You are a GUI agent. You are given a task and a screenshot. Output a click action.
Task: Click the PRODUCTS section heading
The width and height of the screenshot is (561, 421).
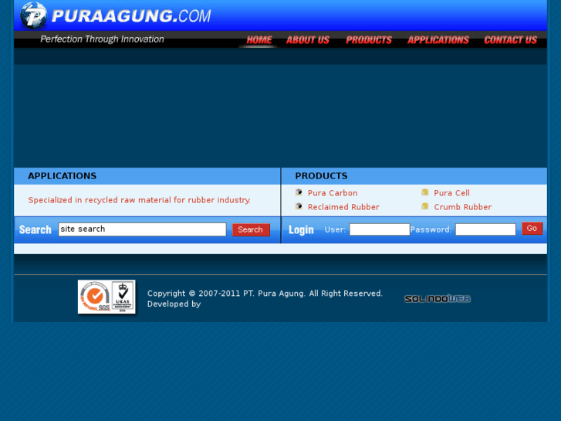(321, 176)
